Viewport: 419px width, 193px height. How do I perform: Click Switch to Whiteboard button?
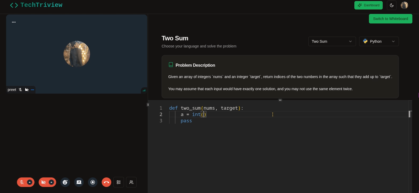(390, 19)
